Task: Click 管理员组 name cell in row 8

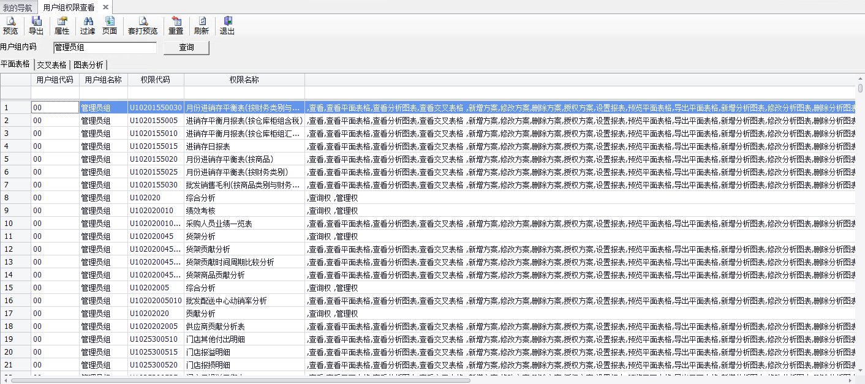Action: 103,198
